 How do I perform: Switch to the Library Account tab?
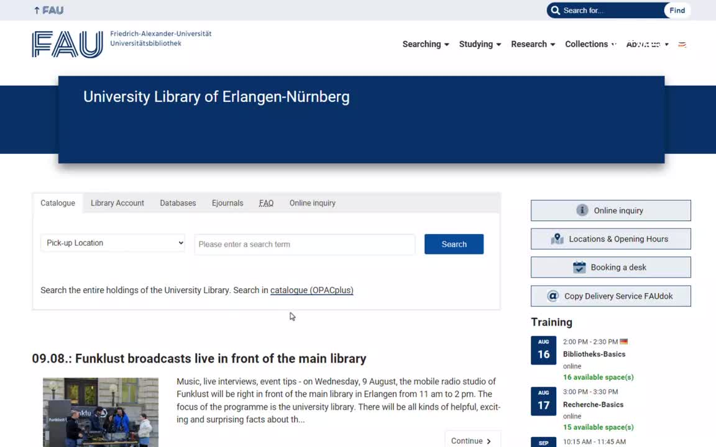pyautogui.click(x=117, y=203)
